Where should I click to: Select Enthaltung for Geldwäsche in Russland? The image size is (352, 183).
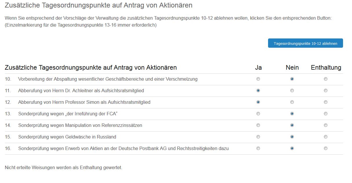coord(325,137)
